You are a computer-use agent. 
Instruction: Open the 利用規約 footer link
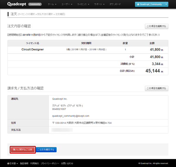tap(35, 163)
